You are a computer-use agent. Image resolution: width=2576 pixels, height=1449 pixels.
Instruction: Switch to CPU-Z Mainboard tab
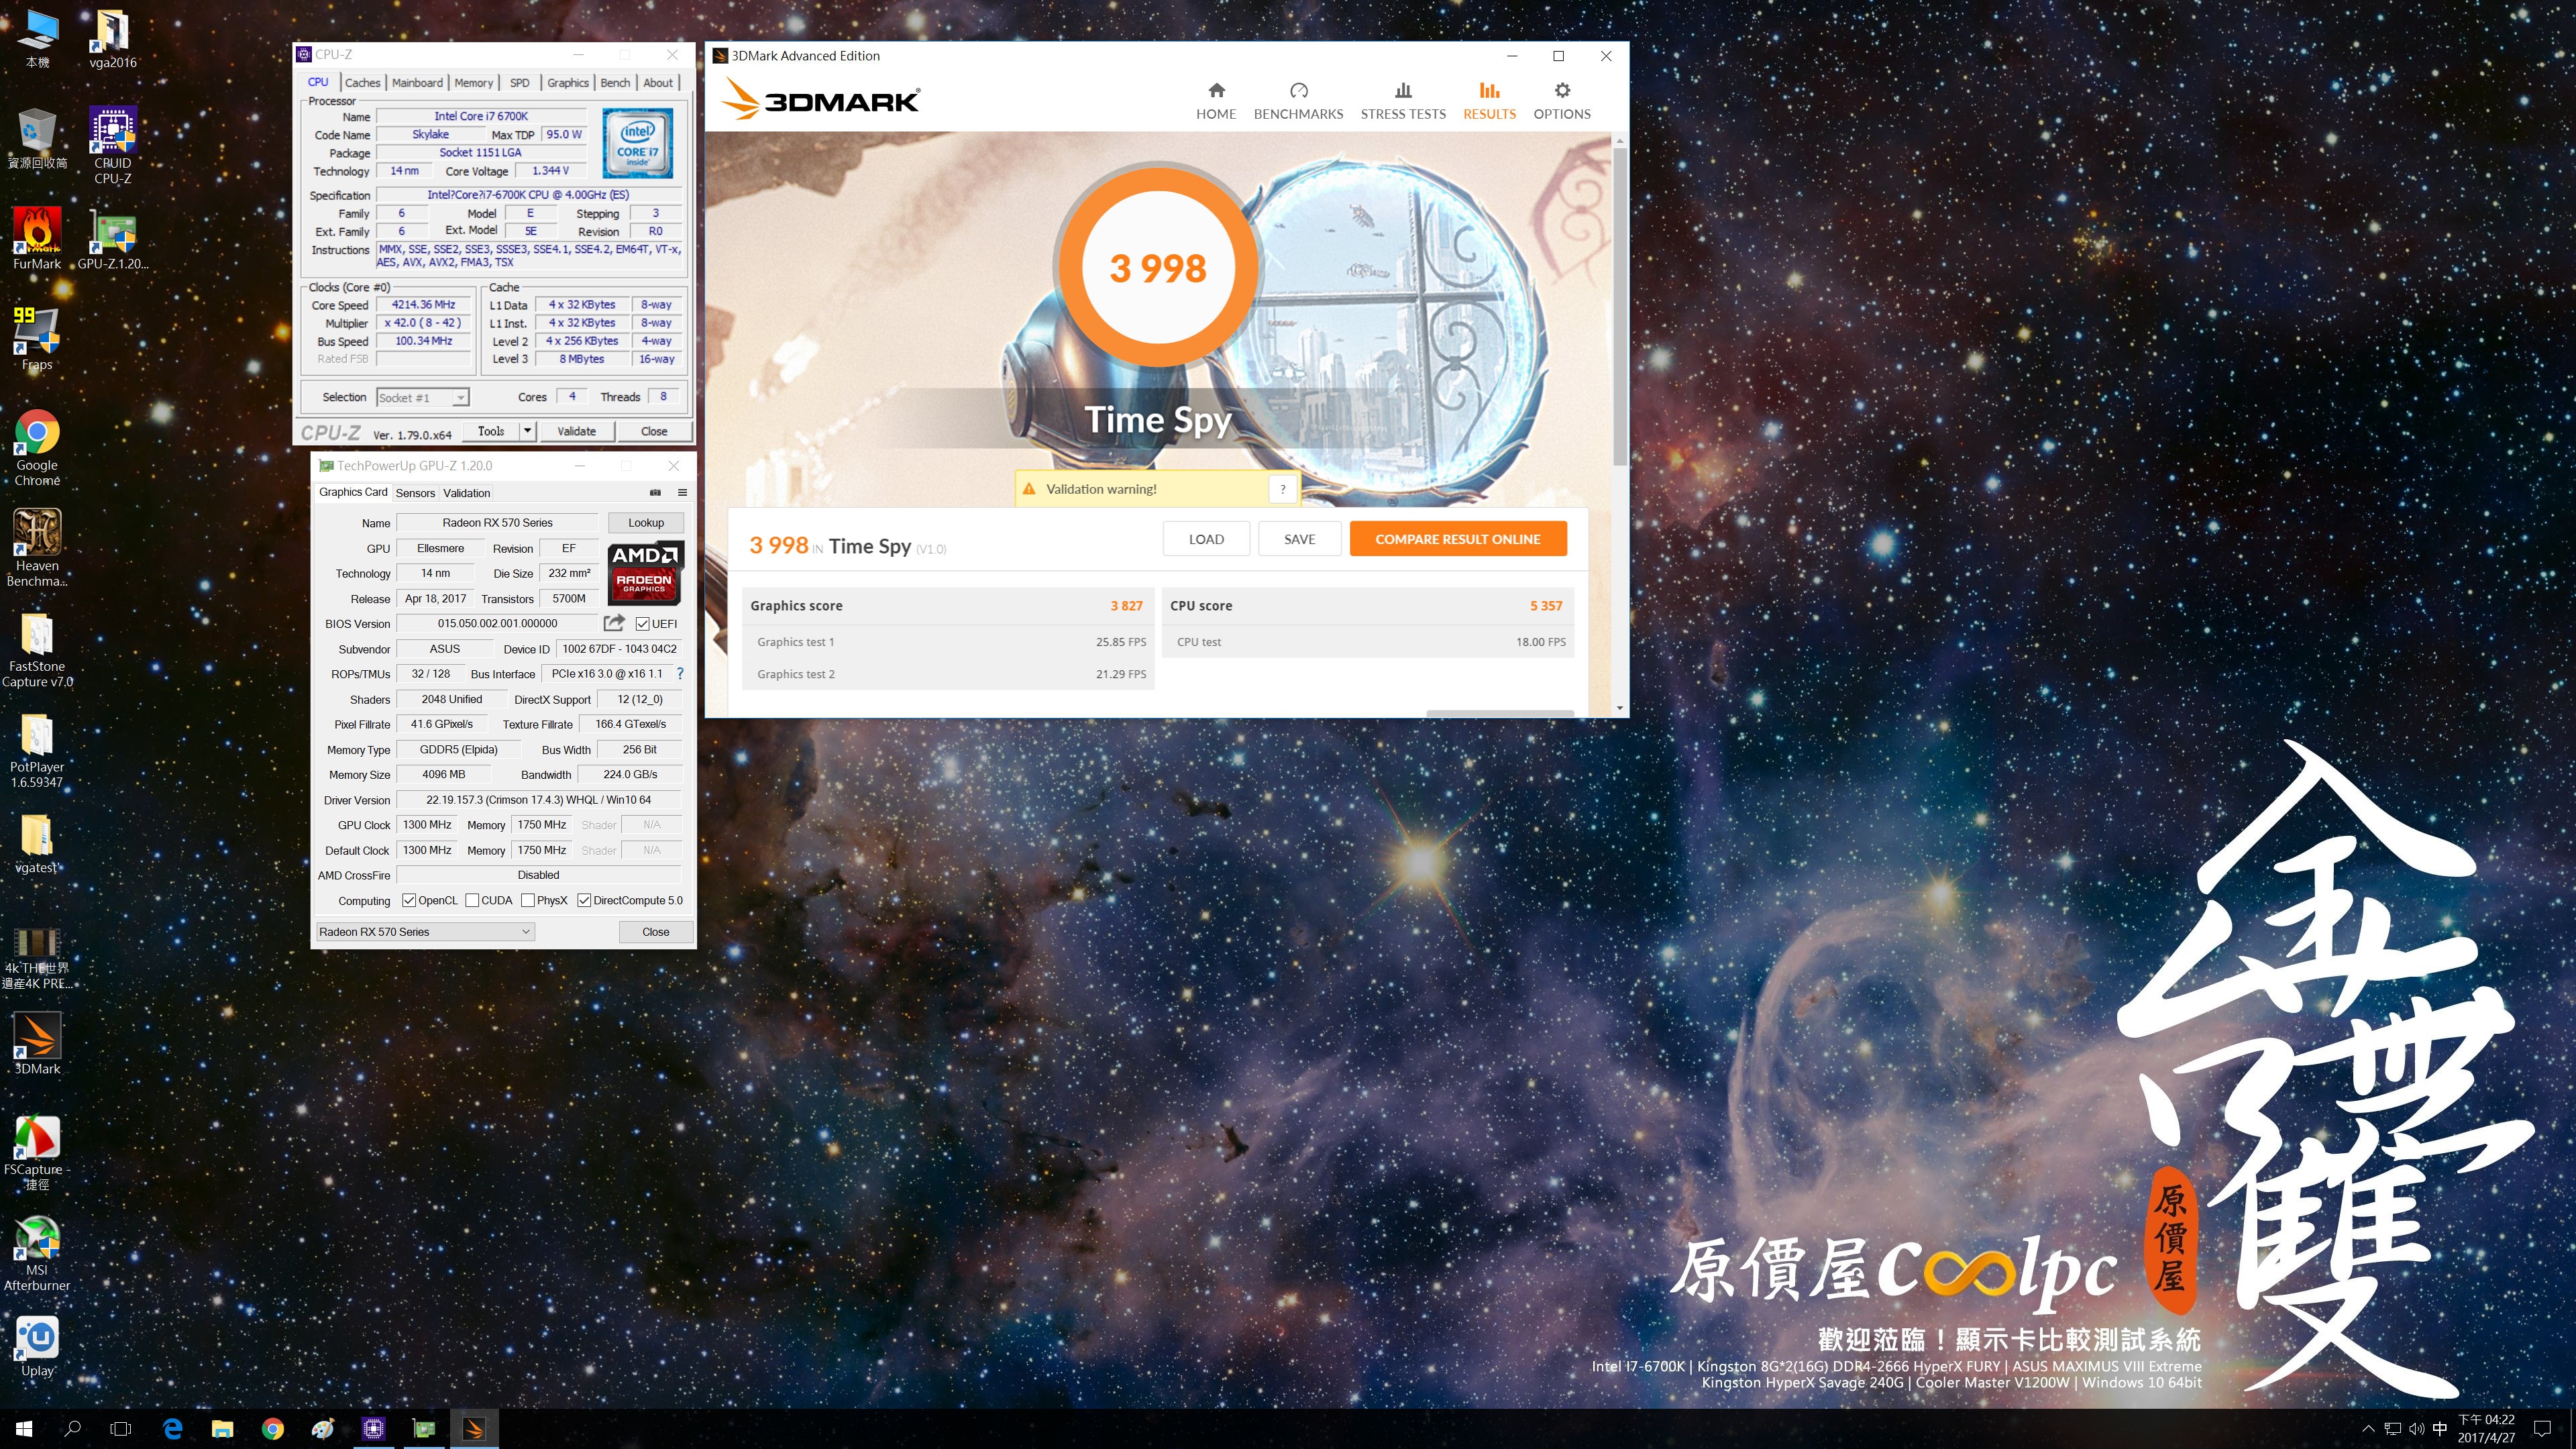click(417, 83)
